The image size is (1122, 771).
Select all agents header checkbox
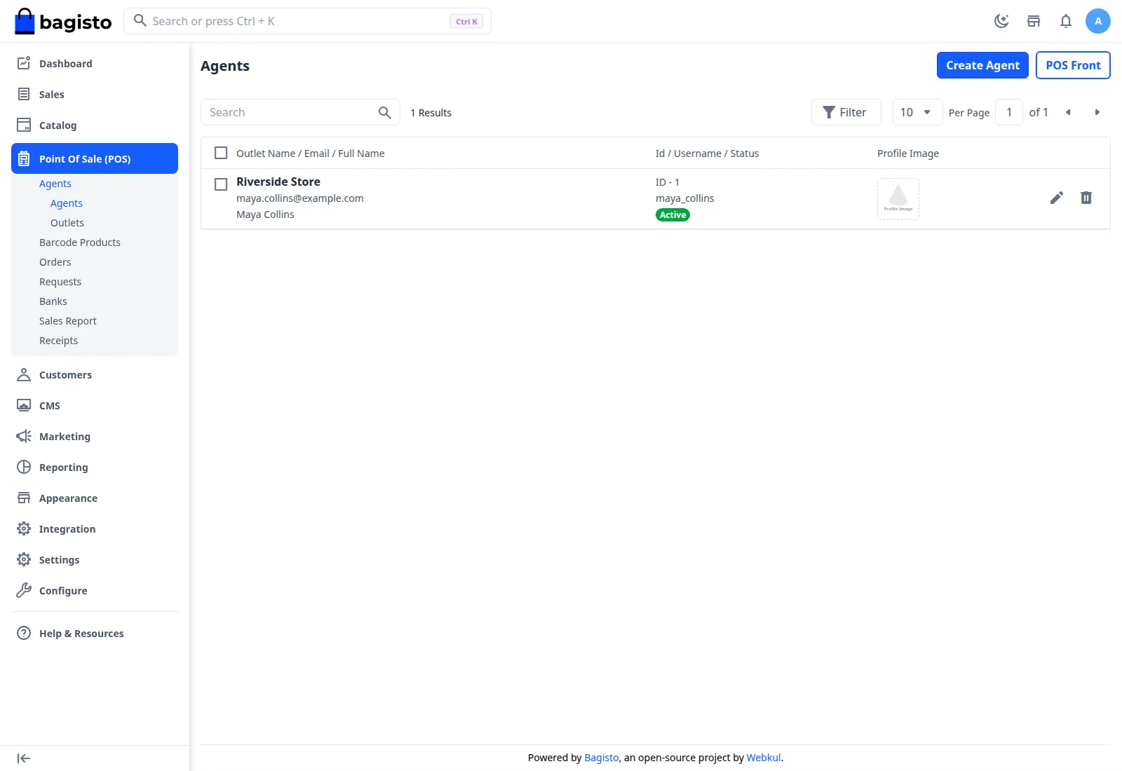click(221, 153)
